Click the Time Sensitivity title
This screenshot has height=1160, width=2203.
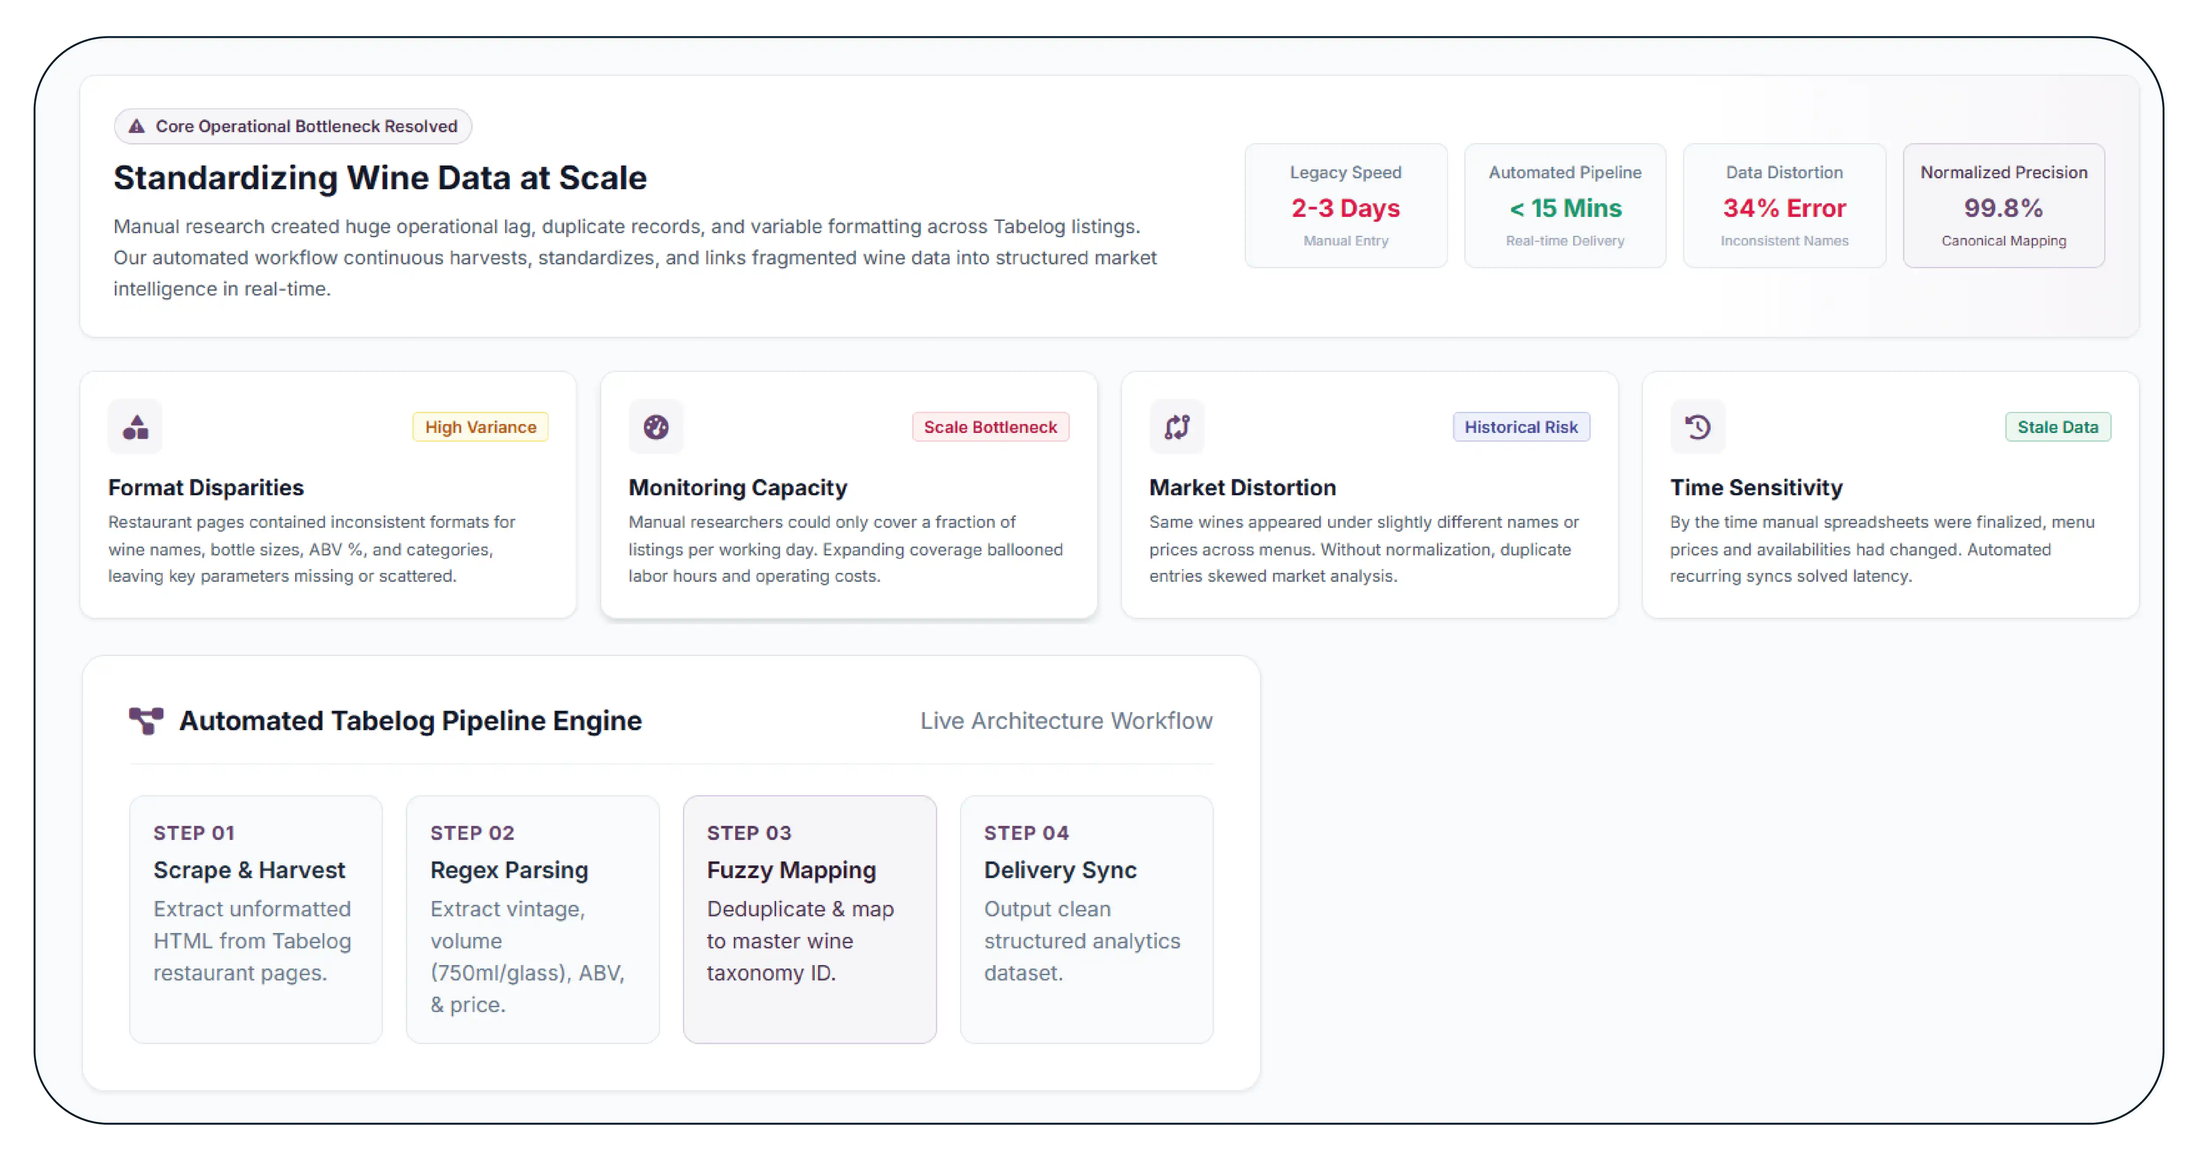pyautogui.click(x=1756, y=487)
